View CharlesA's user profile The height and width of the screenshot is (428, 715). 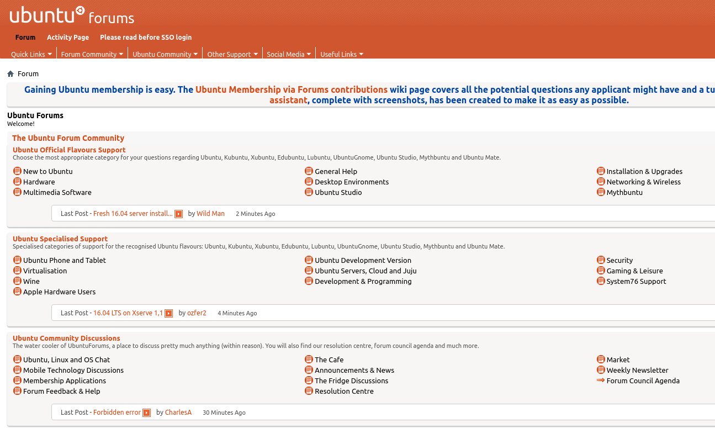[178, 412]
